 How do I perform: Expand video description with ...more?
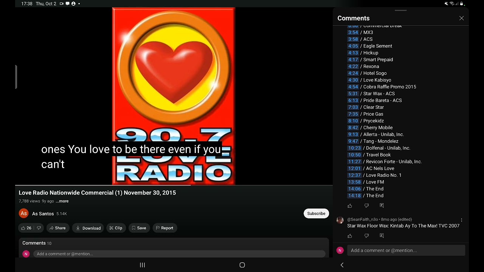click(62, 201)
